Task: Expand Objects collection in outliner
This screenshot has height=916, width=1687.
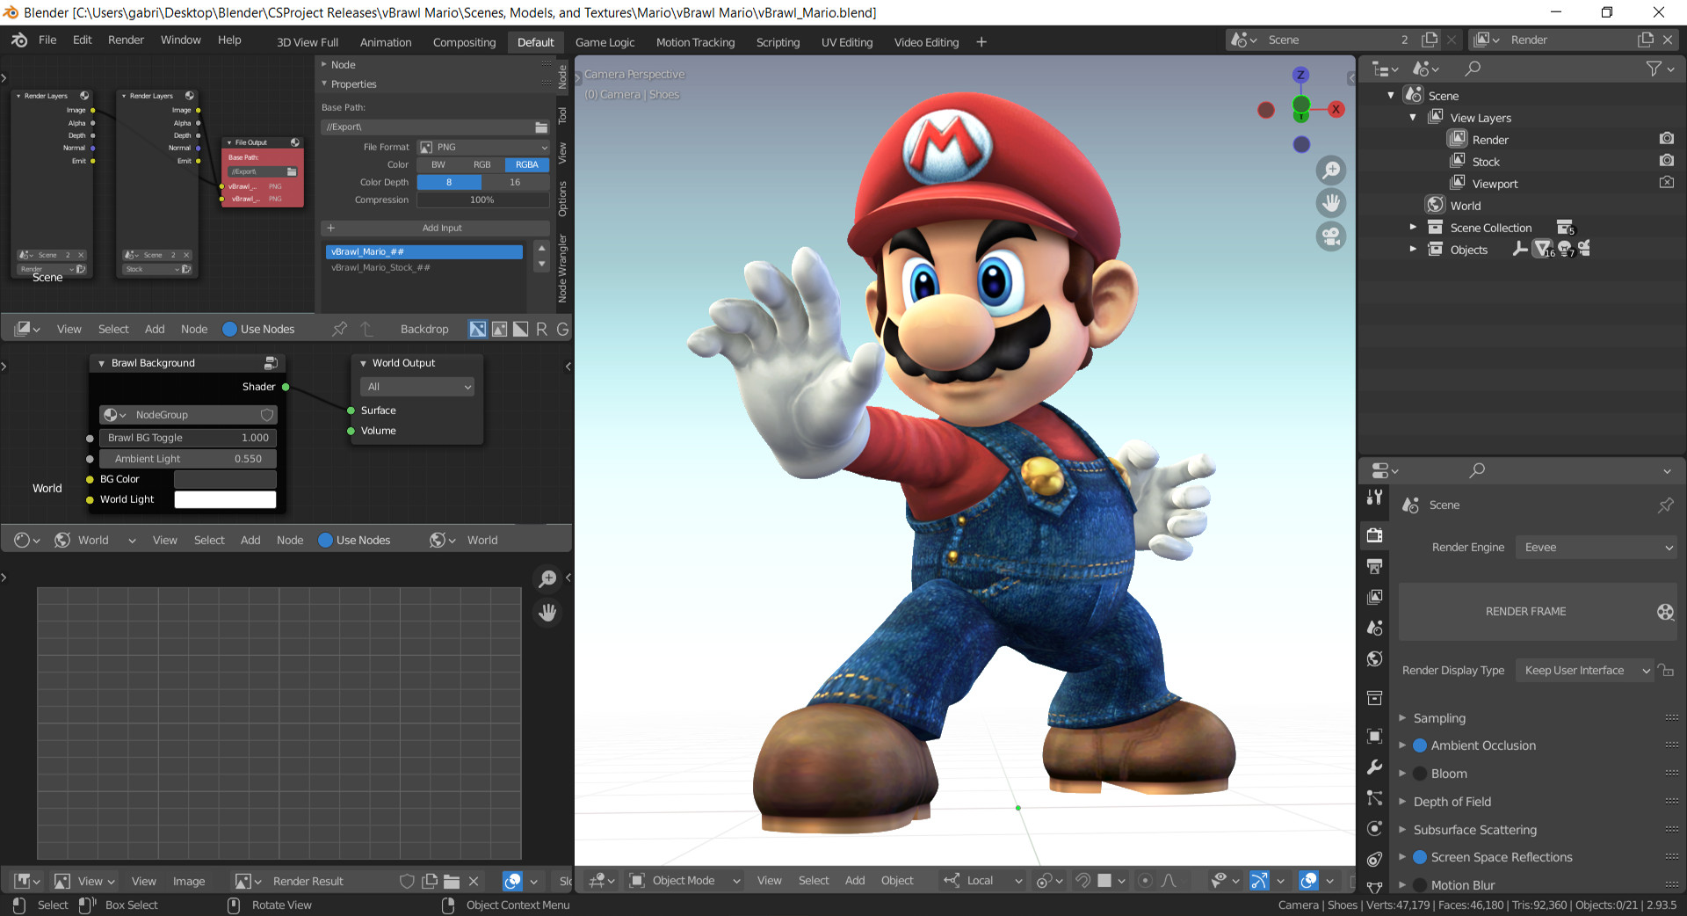Action: (x=1413, y=249)
